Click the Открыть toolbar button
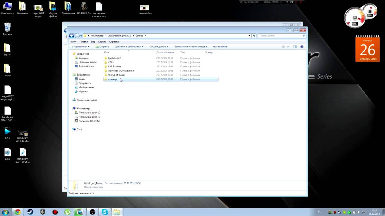The height and width of the screenshot is (216, 385). (x=102, y=46)
